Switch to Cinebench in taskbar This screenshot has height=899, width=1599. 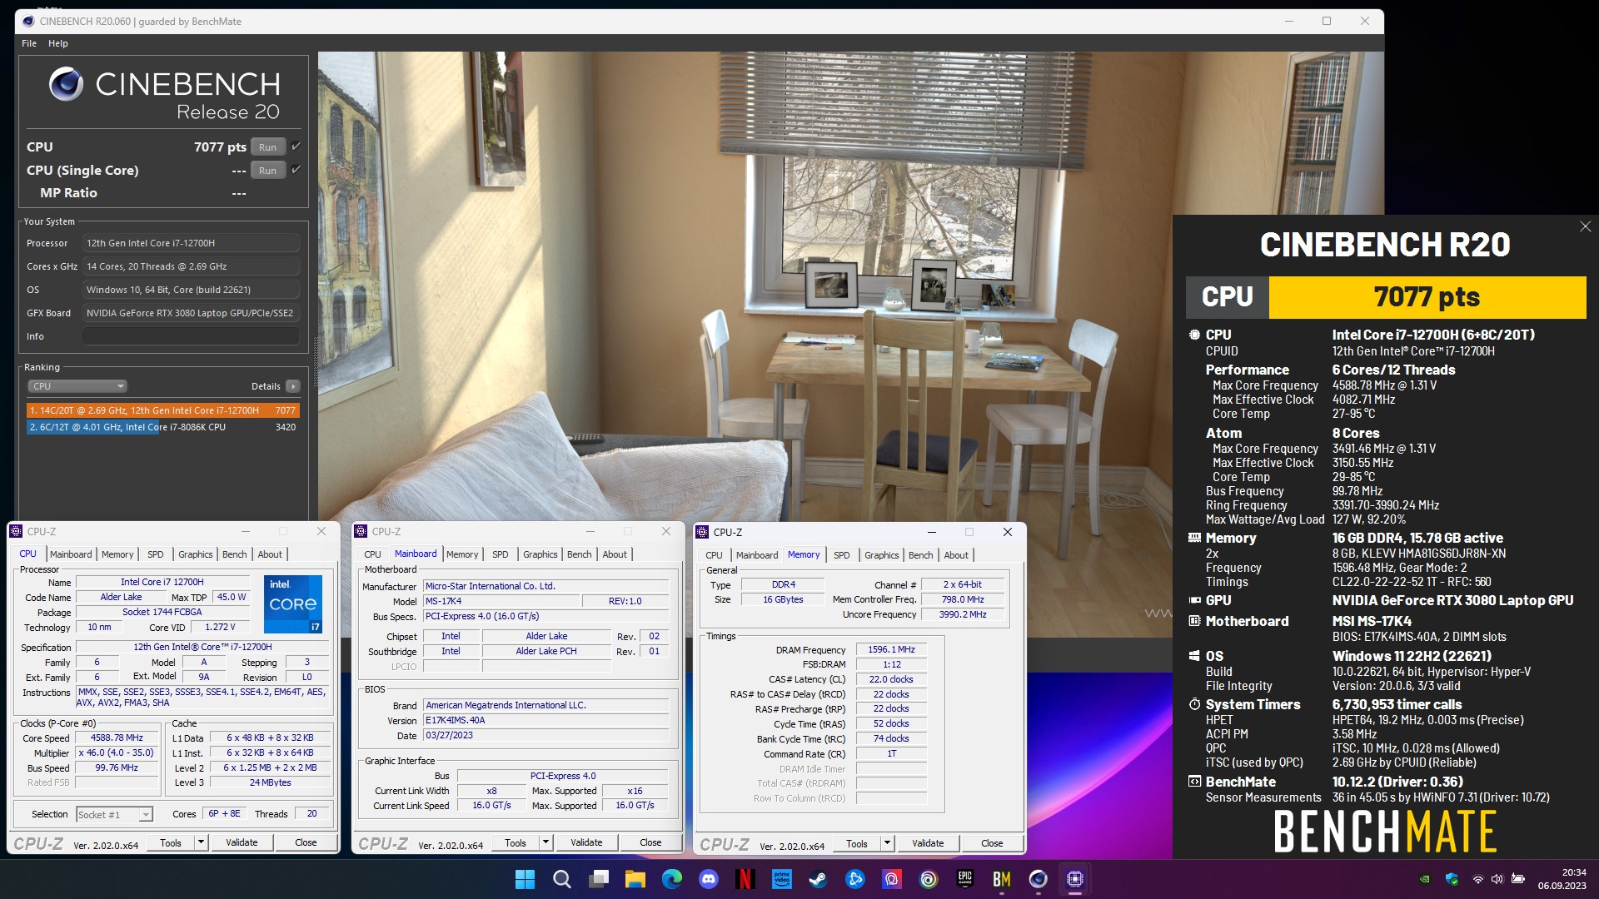pos(1039,879)
